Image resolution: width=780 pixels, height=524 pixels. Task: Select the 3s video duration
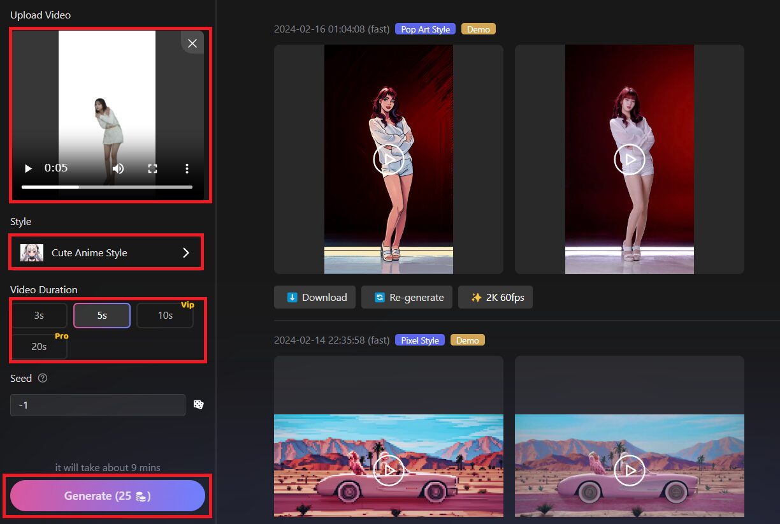tap(39, 316)
